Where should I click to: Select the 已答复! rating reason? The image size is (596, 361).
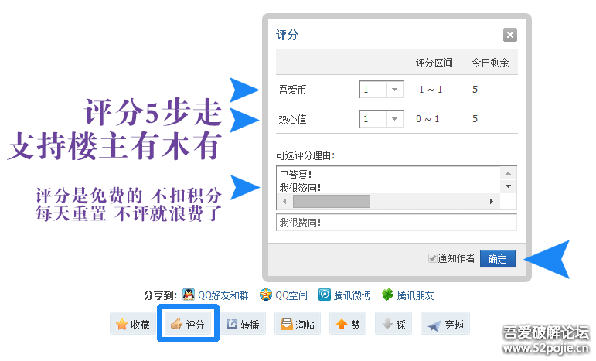pyautogui.click(x=296, y=175)
